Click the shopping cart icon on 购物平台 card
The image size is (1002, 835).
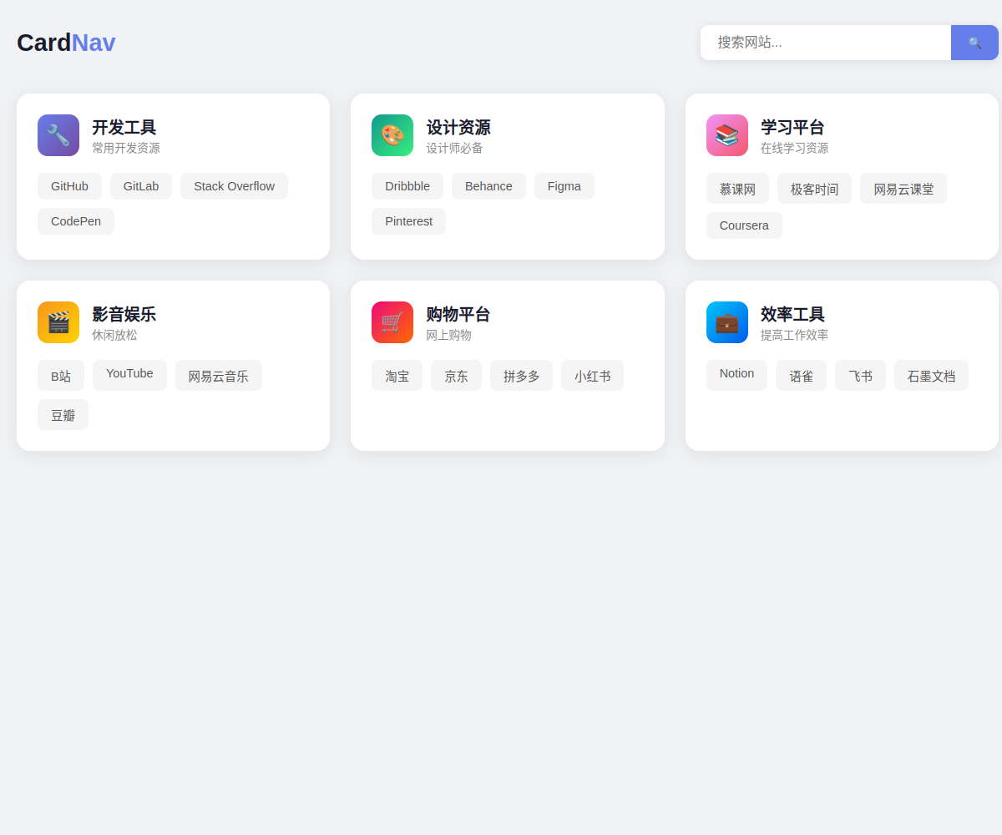pos(392,322)
